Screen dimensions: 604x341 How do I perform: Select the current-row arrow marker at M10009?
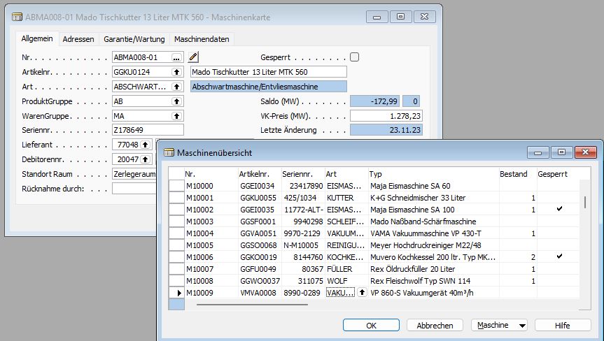click(176, 293)
